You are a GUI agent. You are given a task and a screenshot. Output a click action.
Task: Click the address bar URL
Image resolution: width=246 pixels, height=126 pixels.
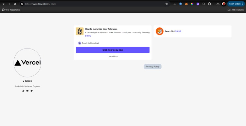tap(41, 4)
